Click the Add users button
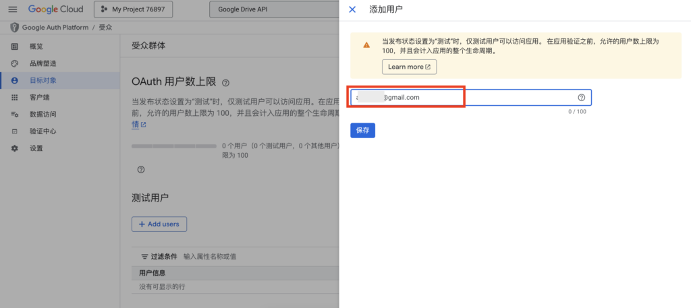 (x=159, y=224)
